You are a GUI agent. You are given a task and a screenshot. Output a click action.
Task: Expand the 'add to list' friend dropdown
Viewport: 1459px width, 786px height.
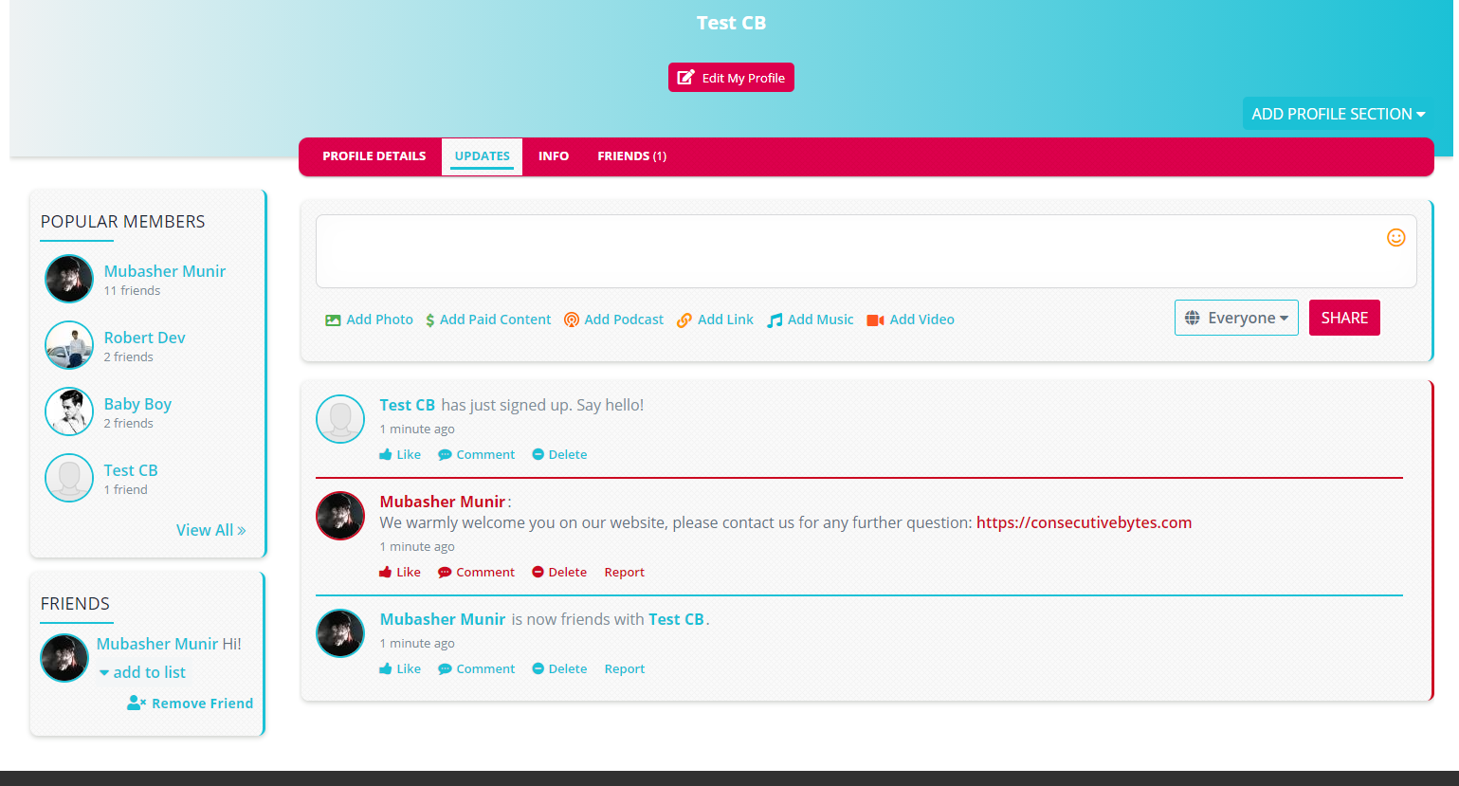pyautogui.click(x=142, y=672)
